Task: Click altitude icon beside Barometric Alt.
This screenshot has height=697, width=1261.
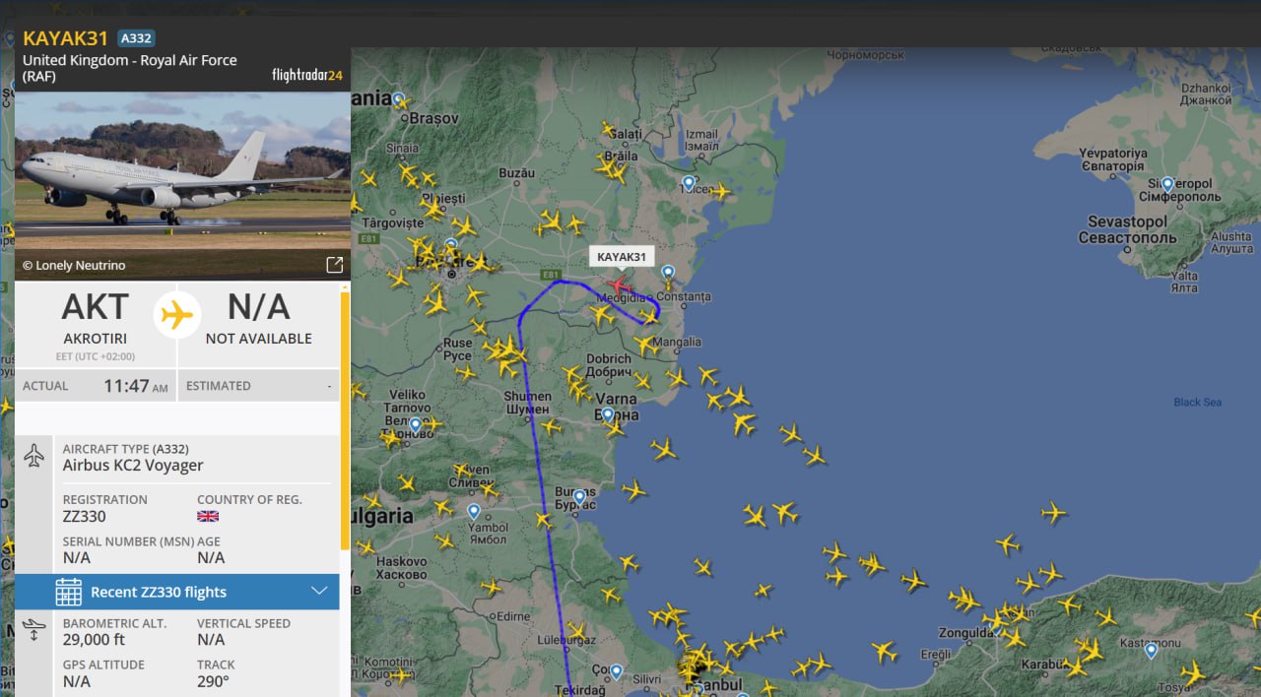Action: [34, 630]
